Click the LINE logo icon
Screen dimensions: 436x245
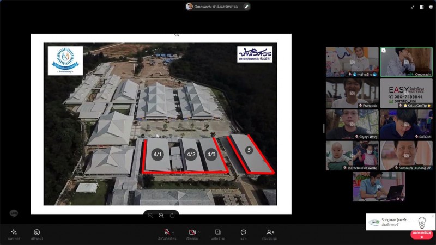click(x=14, y=213)
